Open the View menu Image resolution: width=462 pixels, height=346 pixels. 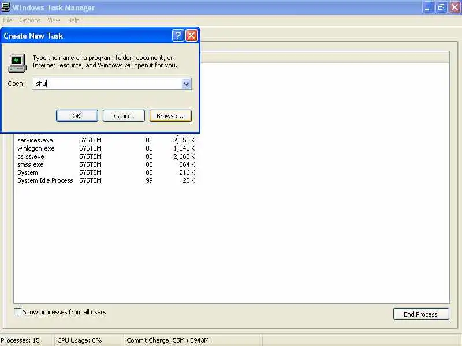[x=54, y=20]
